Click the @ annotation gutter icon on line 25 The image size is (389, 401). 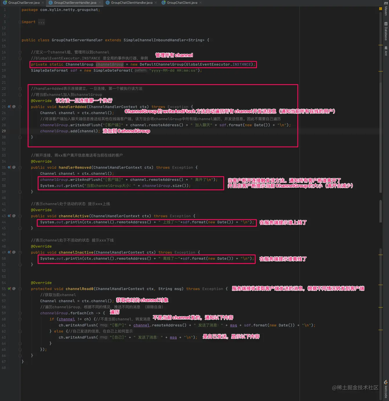(x=14, y=107)
